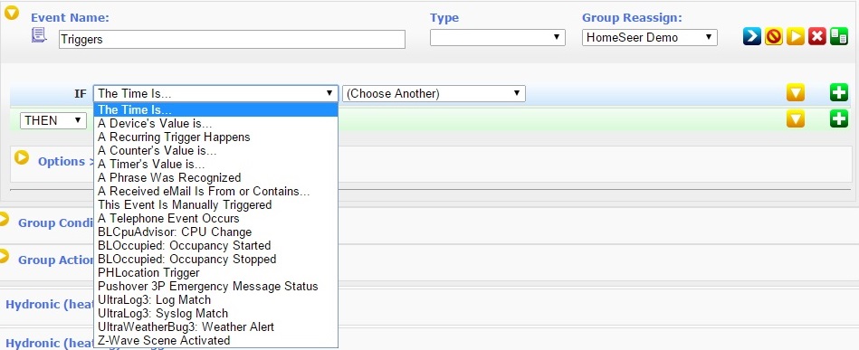This screenshot has width=859, height=350.
Task: Click the green copy event icon
Action: tap(839, 37)
